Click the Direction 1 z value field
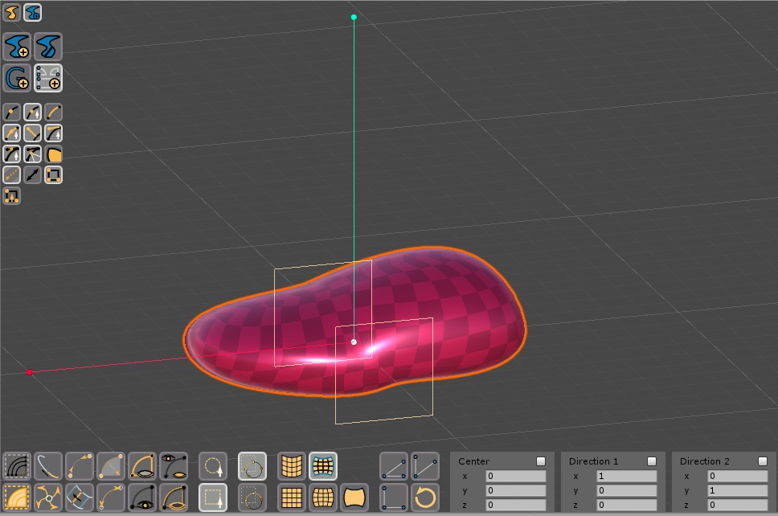 pos(627,505)
